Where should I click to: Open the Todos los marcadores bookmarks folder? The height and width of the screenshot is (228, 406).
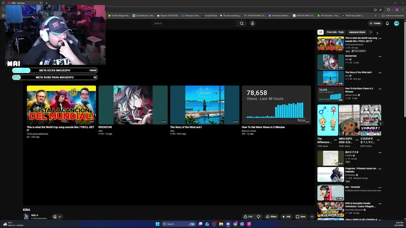[x=393, y=16]
